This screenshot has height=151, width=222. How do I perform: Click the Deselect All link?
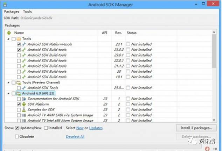click(x=75, y=137)
